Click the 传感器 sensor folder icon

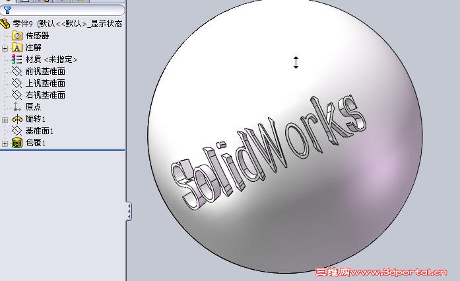pyautogui.click(x=17, y=36)
